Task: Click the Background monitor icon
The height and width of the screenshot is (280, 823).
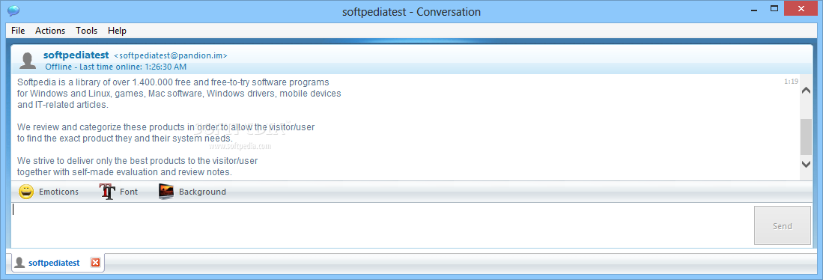Action: point(165,192)
